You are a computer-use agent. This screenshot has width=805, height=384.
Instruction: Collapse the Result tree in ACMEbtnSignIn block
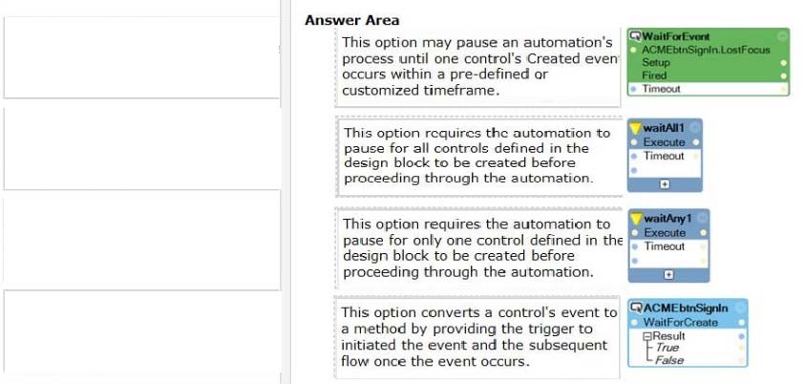tap(647, 337)
